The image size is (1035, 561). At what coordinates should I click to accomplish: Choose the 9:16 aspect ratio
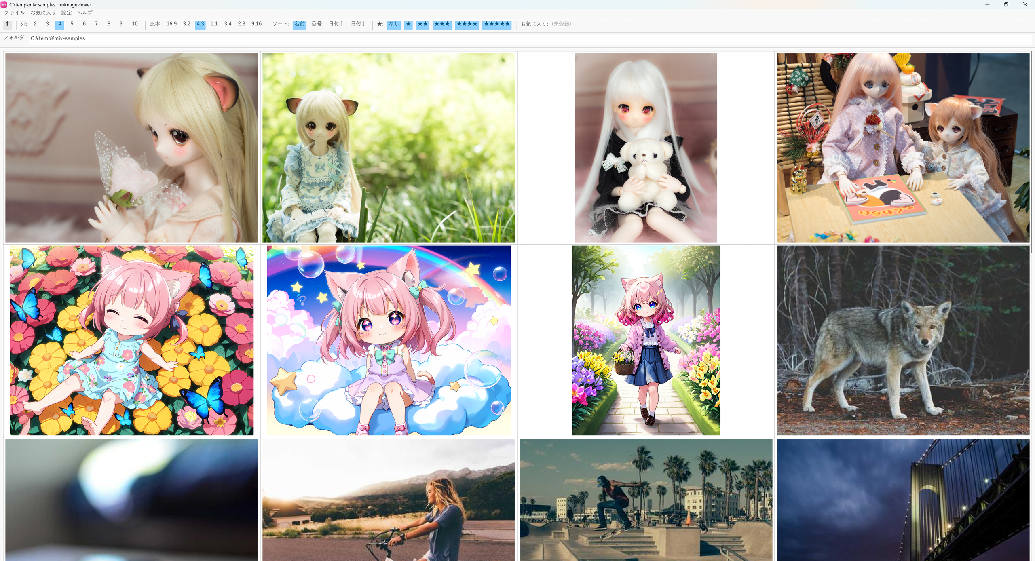tap(257, 24)
